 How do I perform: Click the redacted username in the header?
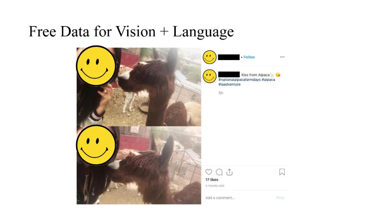point(229,57)
